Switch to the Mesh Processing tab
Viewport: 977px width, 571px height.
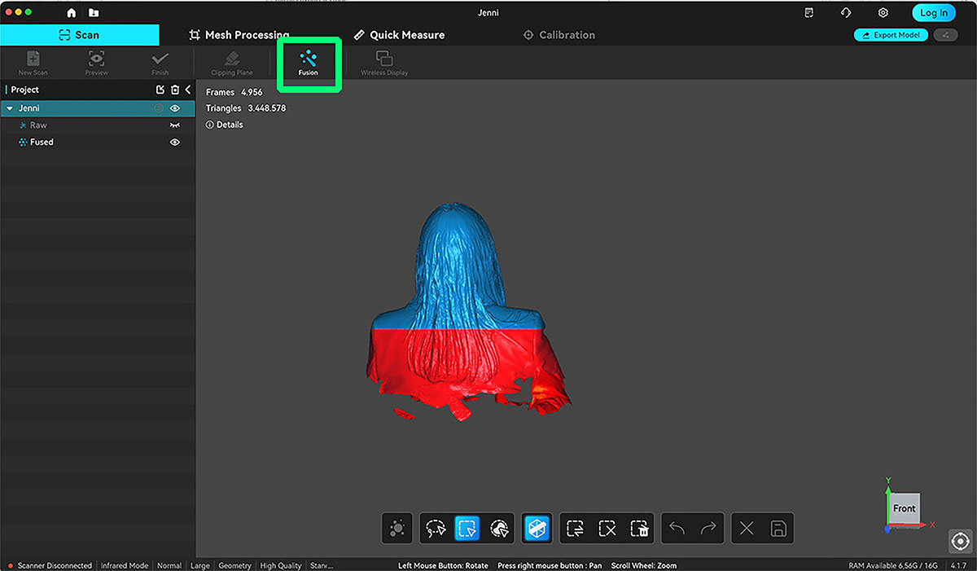point(239,35)
